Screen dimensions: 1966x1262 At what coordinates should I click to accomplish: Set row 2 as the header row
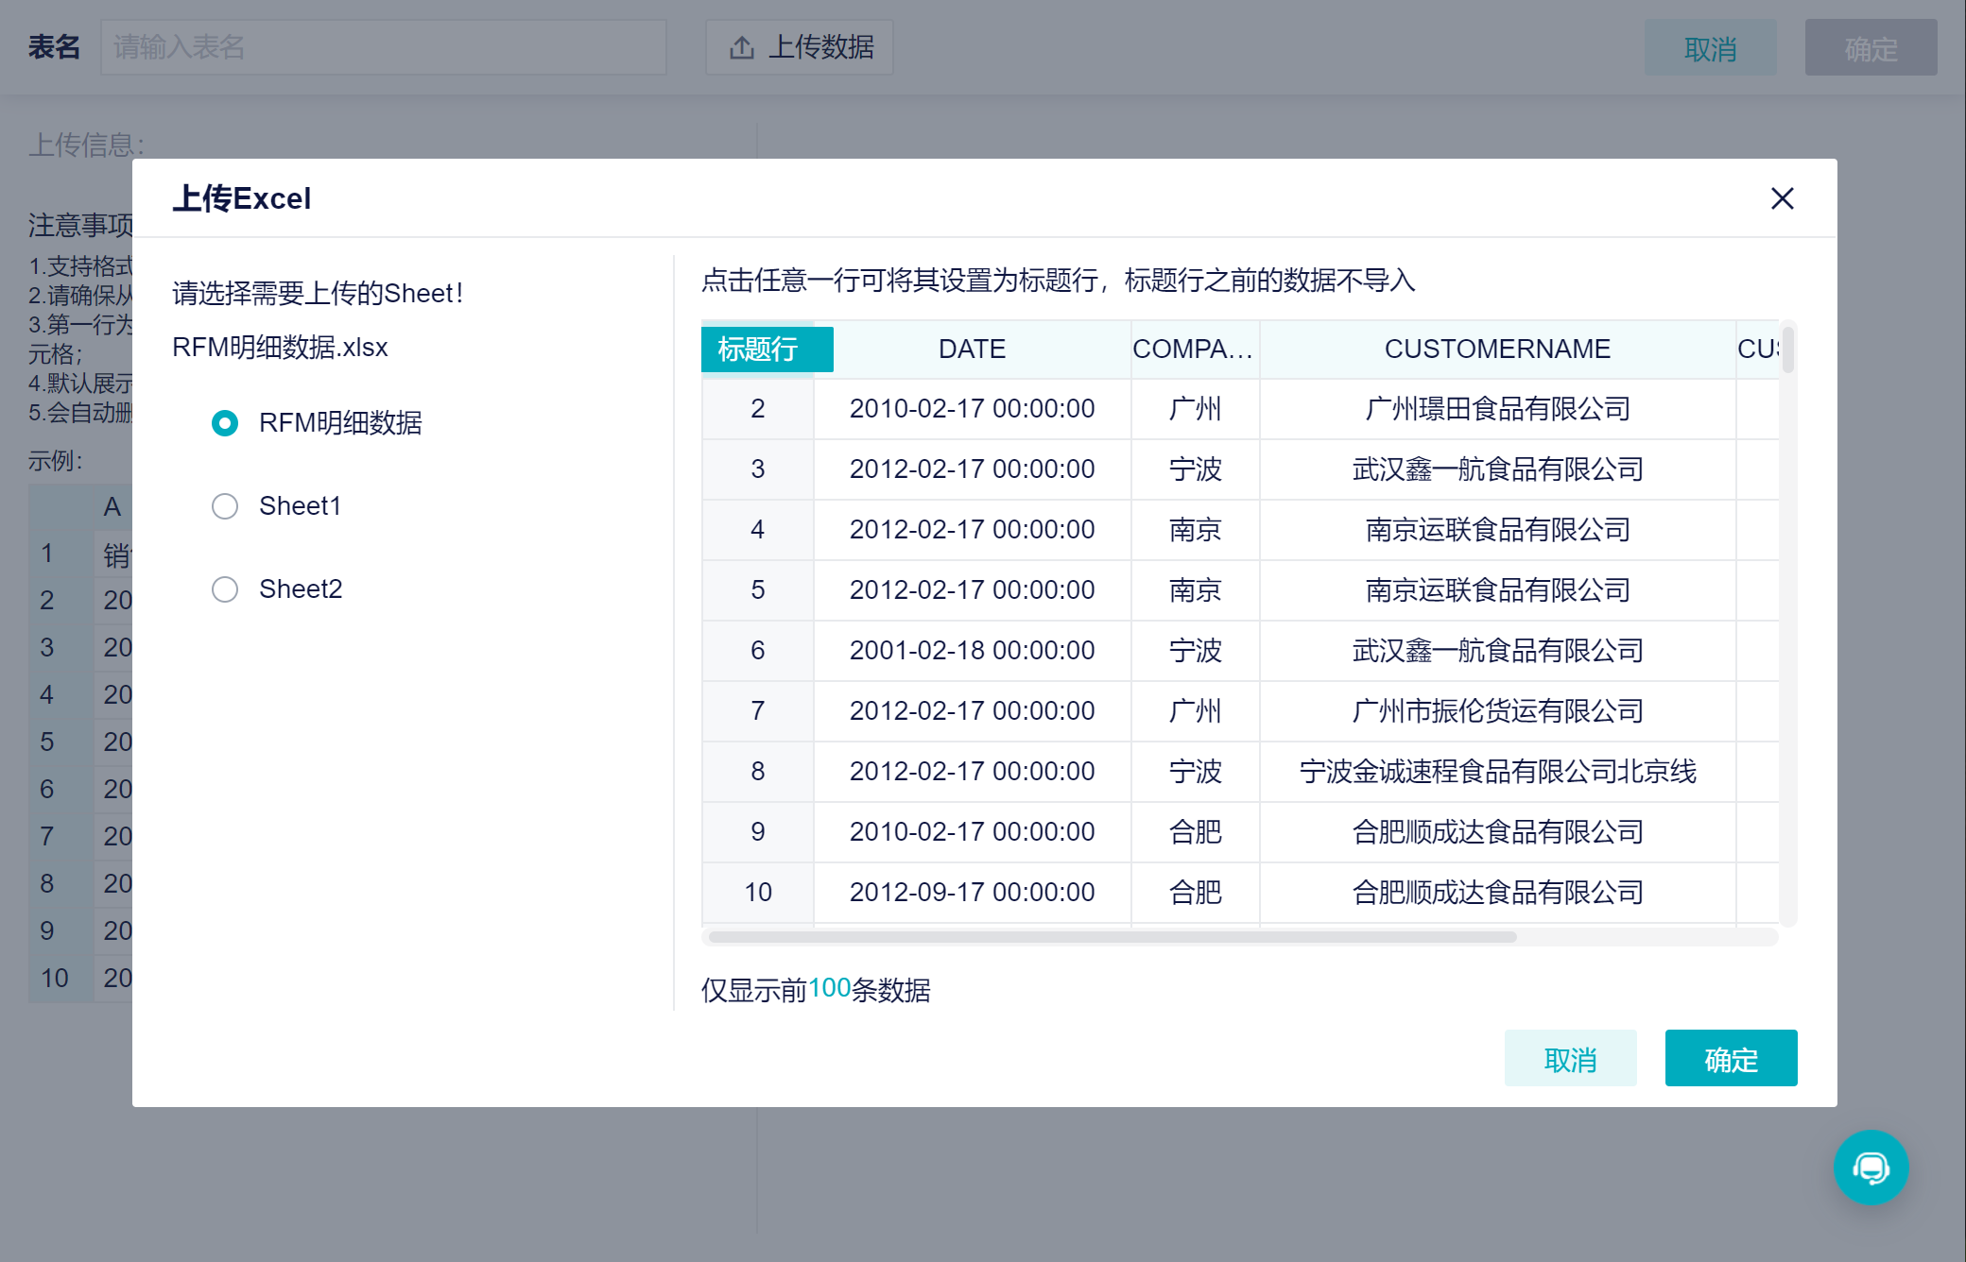click(x=757, y=409)
